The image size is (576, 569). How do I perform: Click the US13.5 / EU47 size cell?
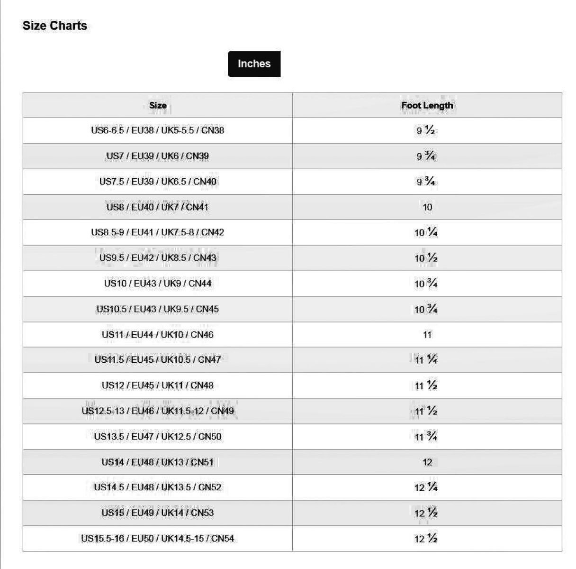click(x=158, y=437)
